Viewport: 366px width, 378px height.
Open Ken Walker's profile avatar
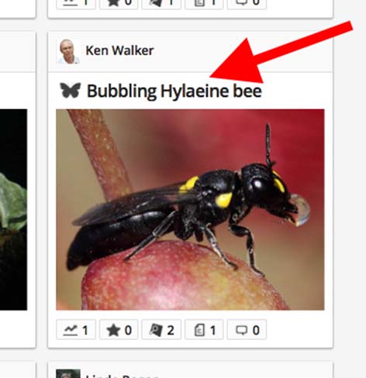tap(68, 51)
